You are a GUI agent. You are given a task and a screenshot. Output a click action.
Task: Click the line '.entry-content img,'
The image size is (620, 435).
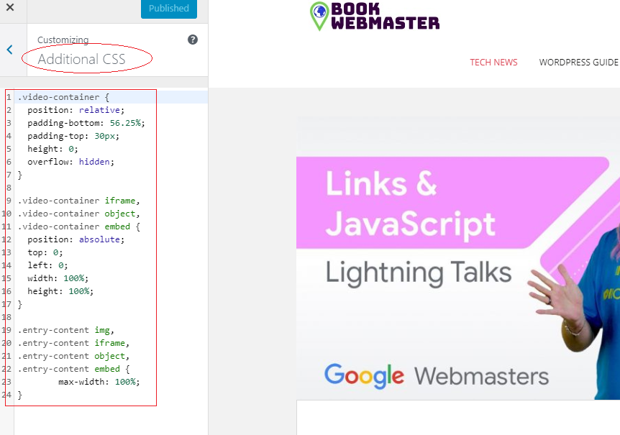click(x=65, y=330)
